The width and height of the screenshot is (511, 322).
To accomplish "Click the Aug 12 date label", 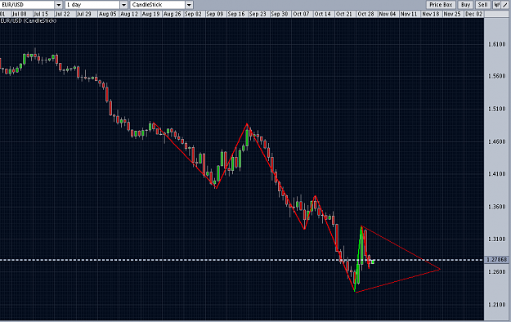I will click(129, 14).
